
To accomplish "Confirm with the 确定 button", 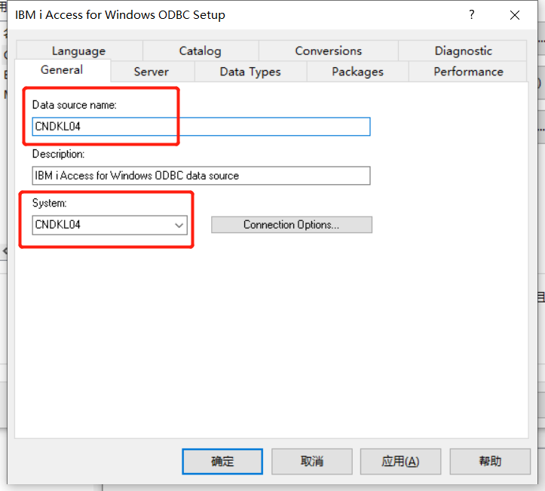I will click(222, 462).
